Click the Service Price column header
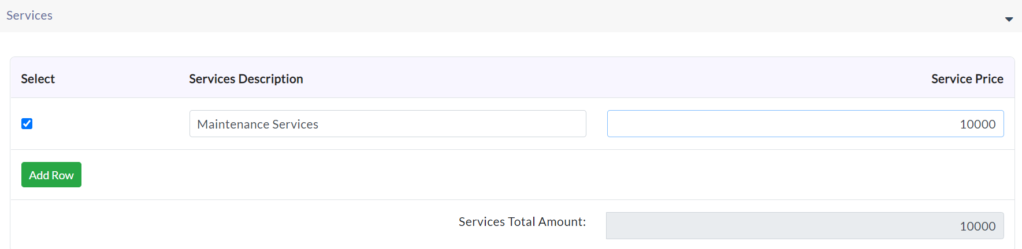 967,79
